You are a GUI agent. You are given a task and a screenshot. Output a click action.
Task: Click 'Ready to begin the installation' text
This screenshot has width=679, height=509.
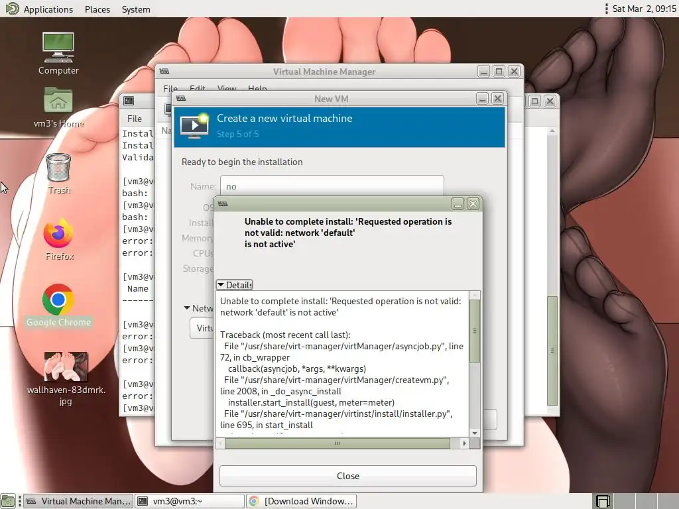[x=242, y=162]
